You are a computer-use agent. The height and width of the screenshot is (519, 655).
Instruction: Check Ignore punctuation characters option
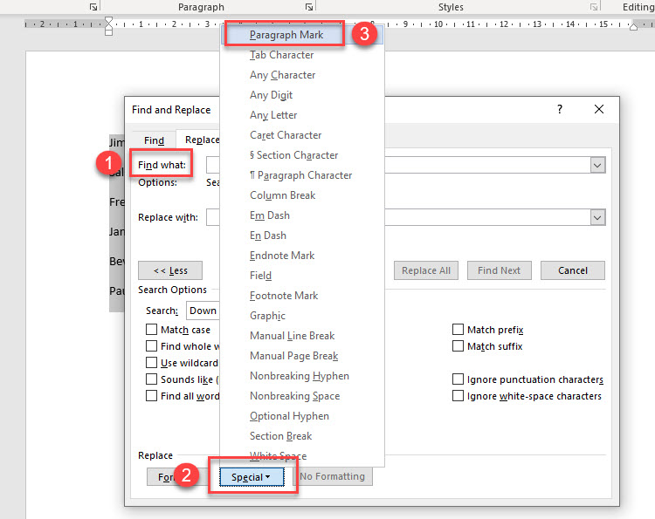point(458,379)
